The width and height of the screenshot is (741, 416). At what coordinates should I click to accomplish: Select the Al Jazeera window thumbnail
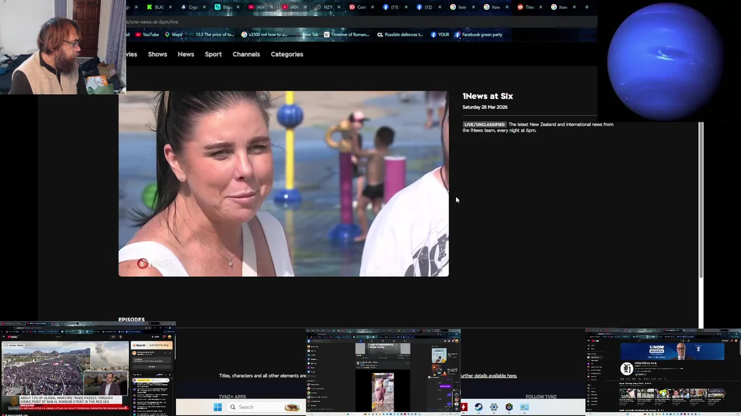point(88,368)
